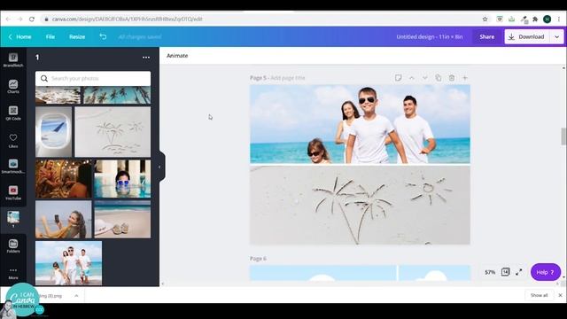Open the Brandfetch sidebar panel

[x=13, y=60]
